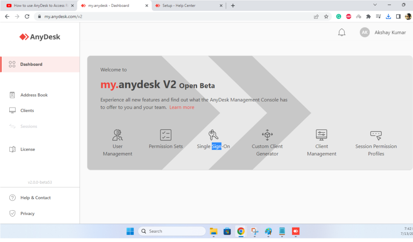
Task: Reload the page
Action: point(27,17)
